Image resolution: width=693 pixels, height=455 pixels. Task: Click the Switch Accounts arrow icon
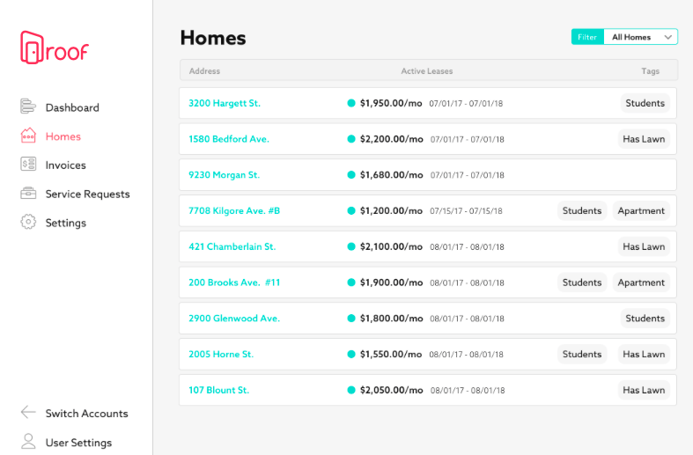28,413
